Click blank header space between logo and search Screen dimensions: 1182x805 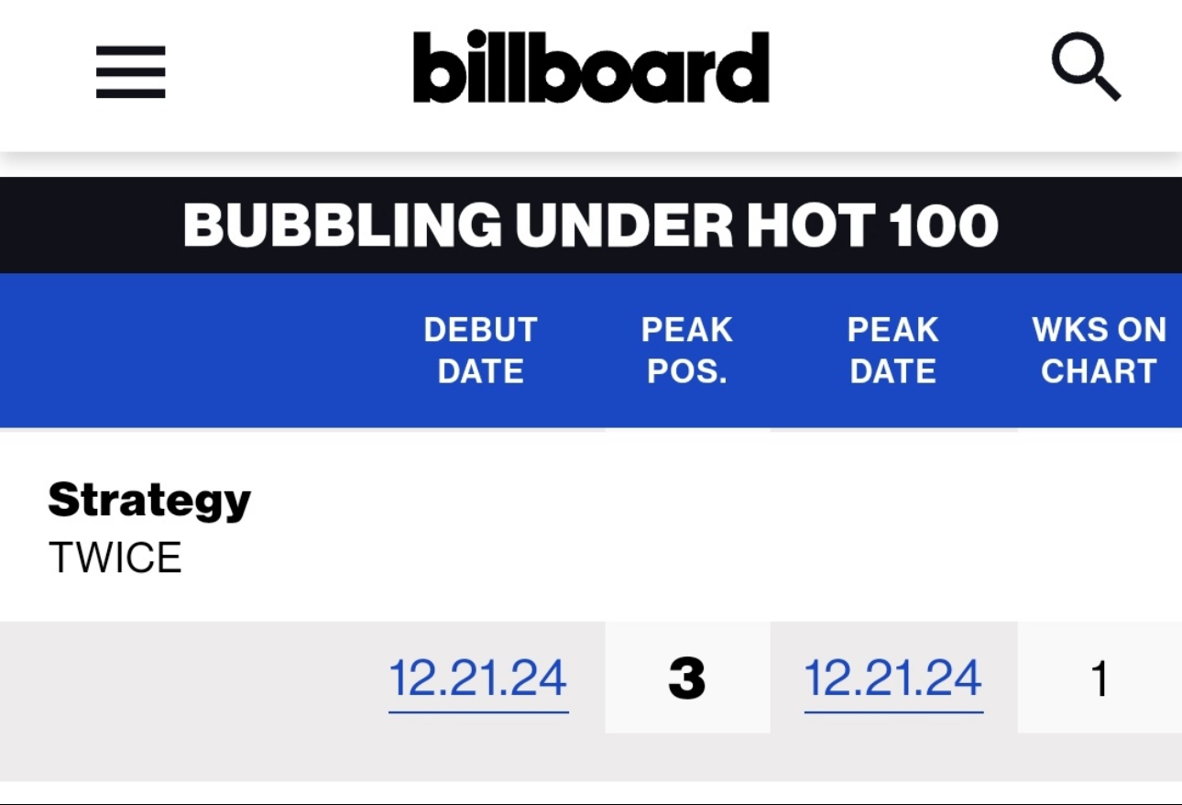[907, 72]
